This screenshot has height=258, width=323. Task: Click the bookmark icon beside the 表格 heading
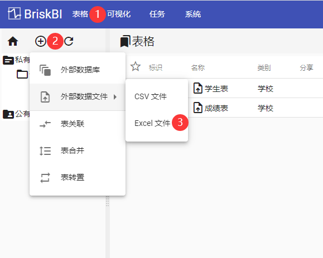tap(126, 41)
